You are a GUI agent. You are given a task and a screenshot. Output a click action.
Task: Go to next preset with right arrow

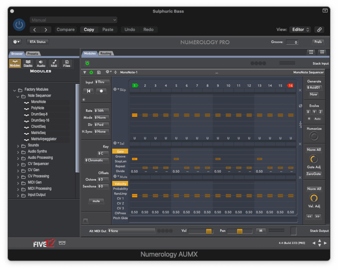pyautogui.click(x=46, y=29)
